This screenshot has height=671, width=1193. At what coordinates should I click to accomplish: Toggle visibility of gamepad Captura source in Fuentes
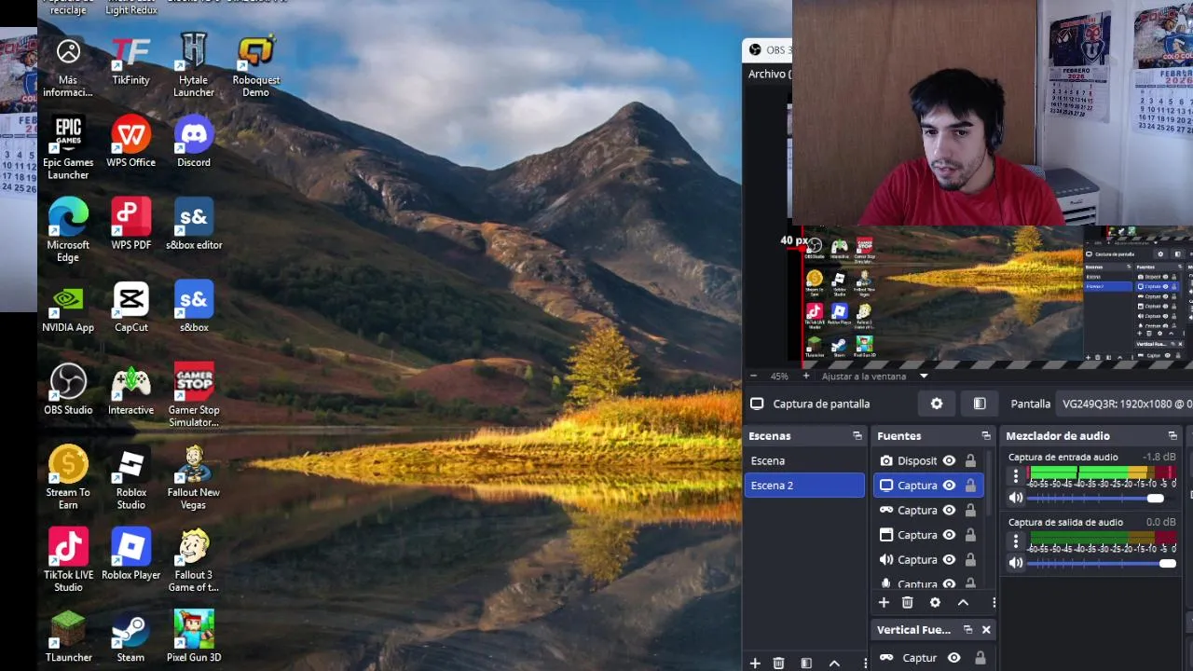[949, 510]
